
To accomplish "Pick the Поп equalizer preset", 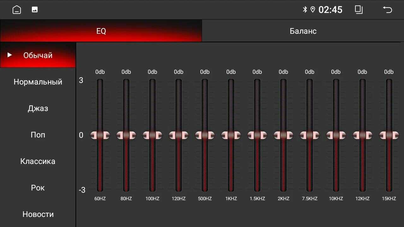I will pos(38,135).
